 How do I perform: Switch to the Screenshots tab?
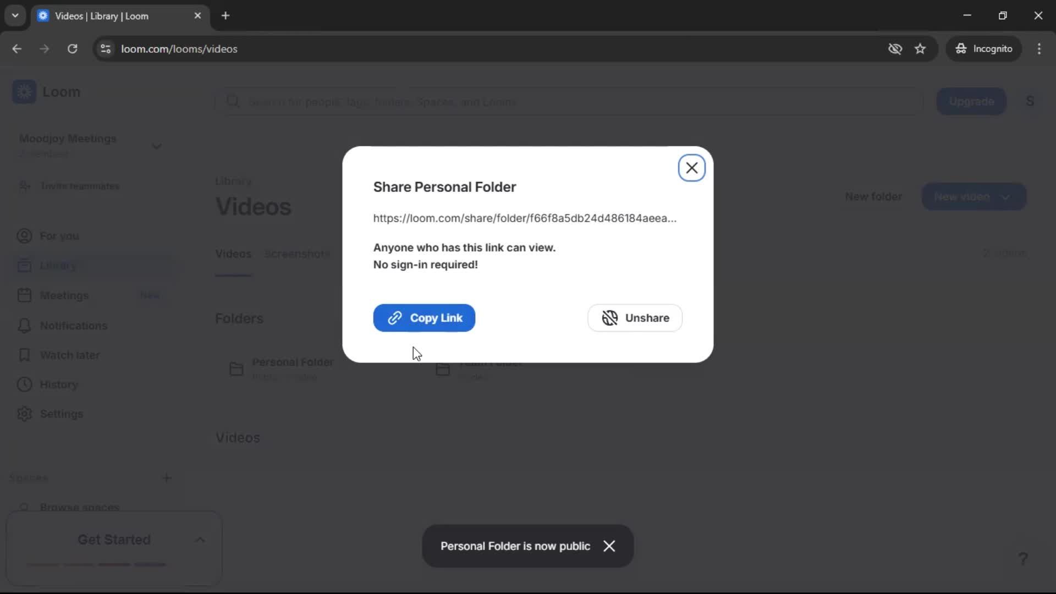pyautogui.click(x=297, y=254)
